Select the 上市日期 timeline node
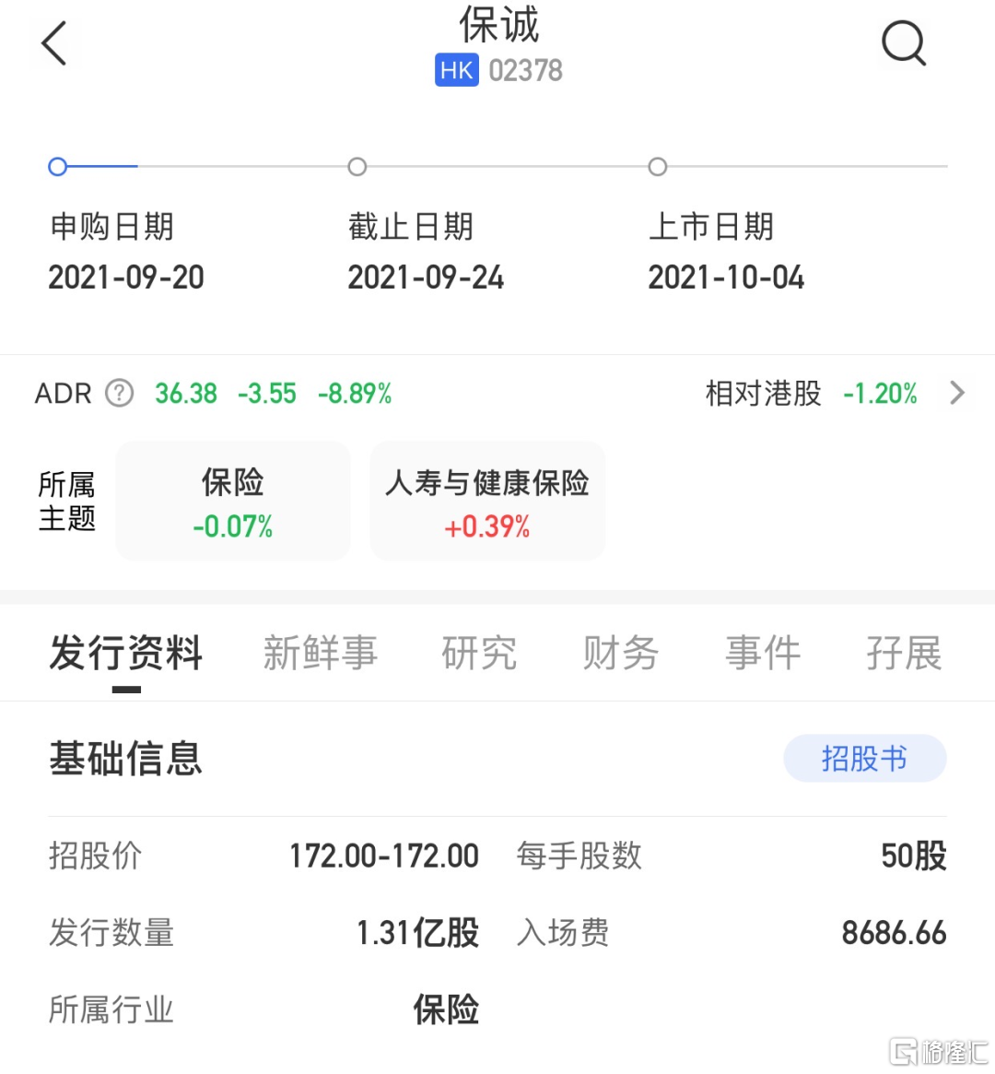Screen dimensions: 995x1074 [x=657, y=167]
